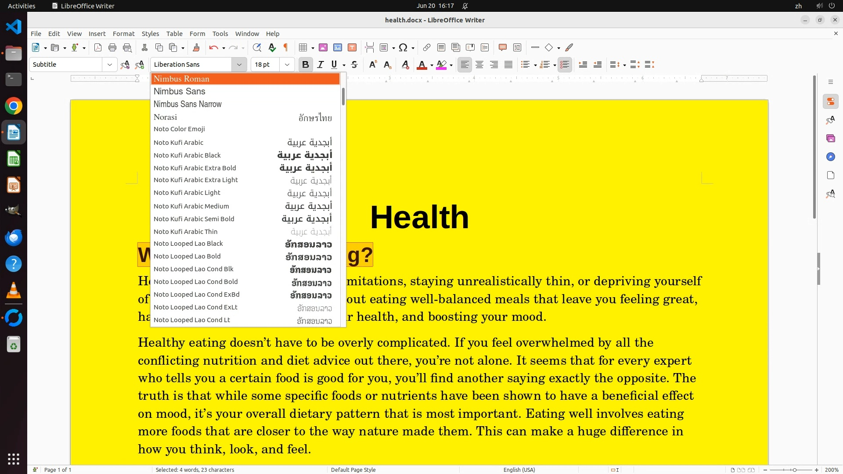Image resolution: width=843 pixels, height=474 pixels.
Task: Open the Format menu
Action: pos(123,34)
